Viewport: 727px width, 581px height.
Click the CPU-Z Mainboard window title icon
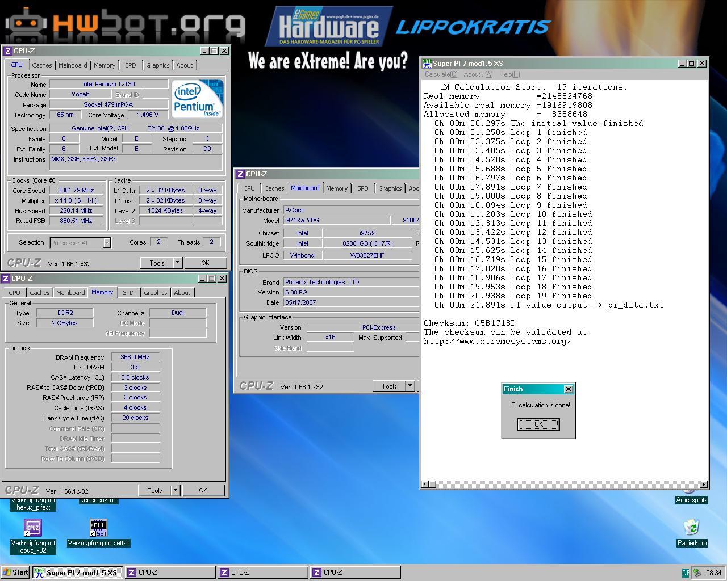point(240,174)
